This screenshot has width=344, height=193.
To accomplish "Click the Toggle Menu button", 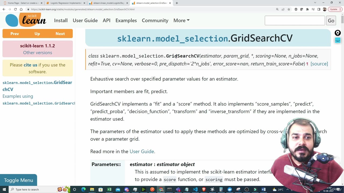I will point(19,180).
